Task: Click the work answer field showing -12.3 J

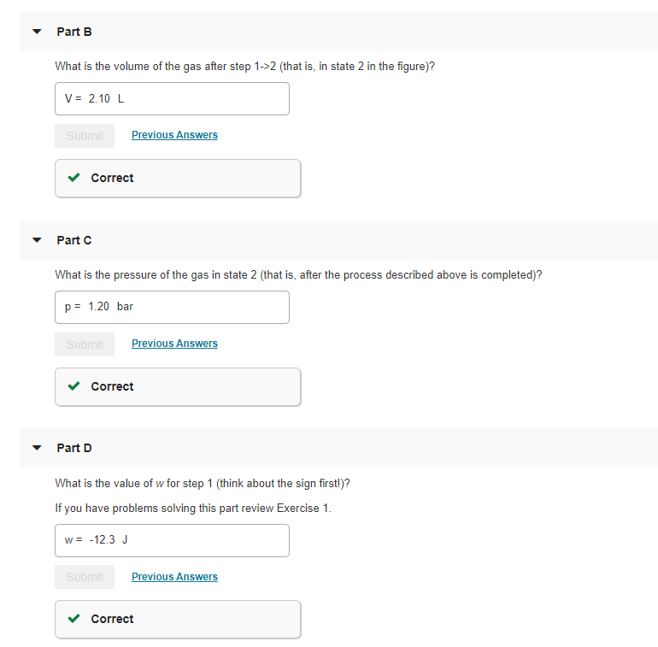Action: pos(172,540)
